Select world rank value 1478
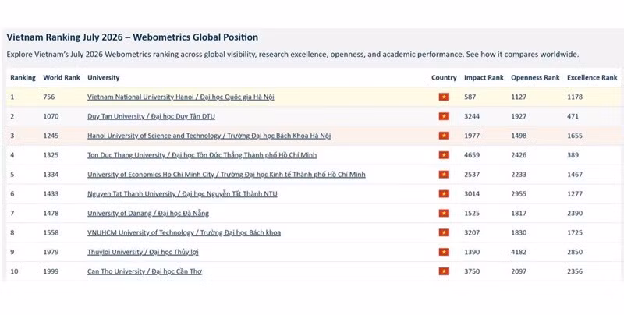Screen dimensions: 624x315 [51, 214]
